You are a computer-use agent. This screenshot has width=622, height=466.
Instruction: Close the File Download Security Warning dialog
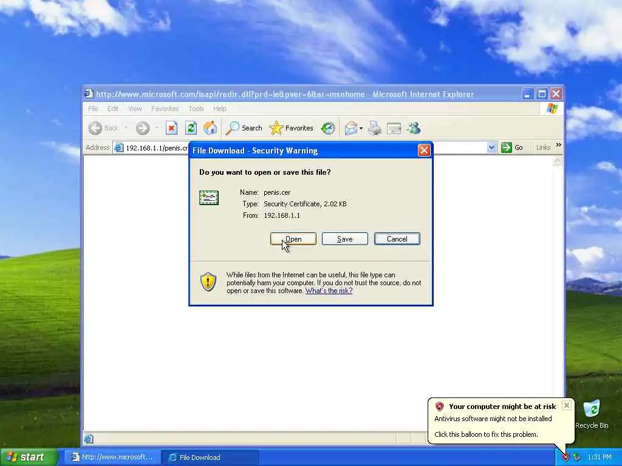[424, 150]
